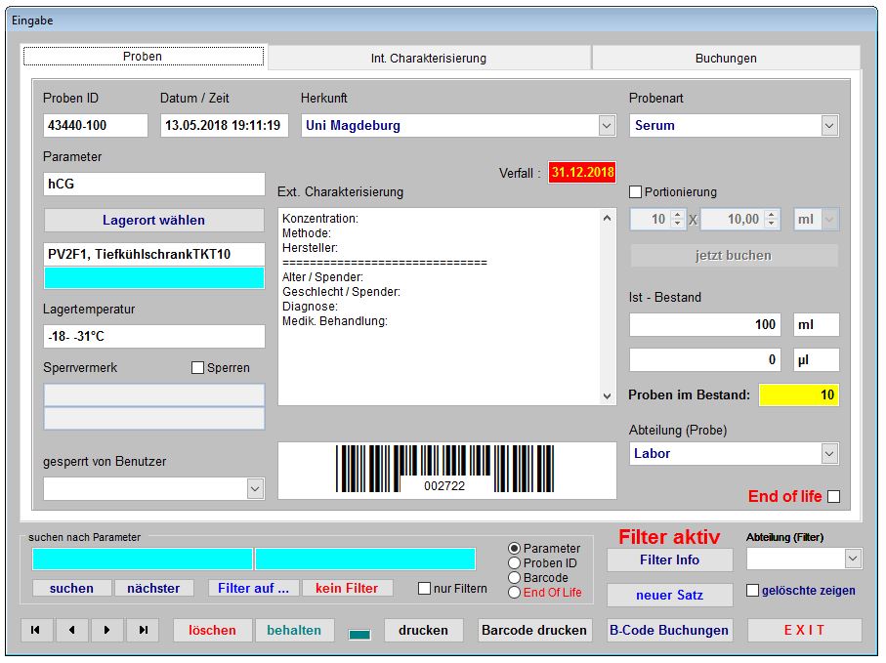Open B-Code Buchungen

click(669, 630)
